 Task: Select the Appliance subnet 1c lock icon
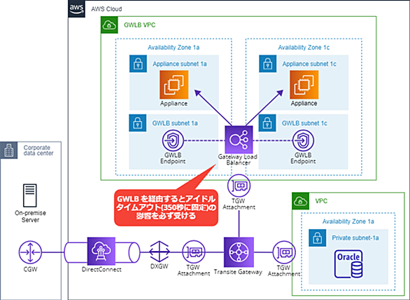[267, 64]
